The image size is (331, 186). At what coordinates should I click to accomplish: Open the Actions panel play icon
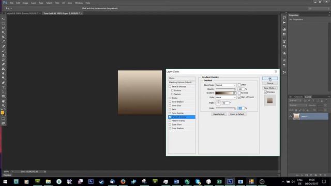click(x=284, y=23)
